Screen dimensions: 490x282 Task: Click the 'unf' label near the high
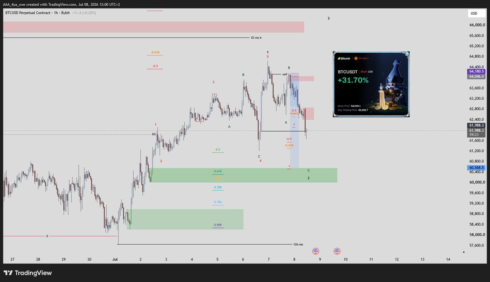(x=284, y=74)
